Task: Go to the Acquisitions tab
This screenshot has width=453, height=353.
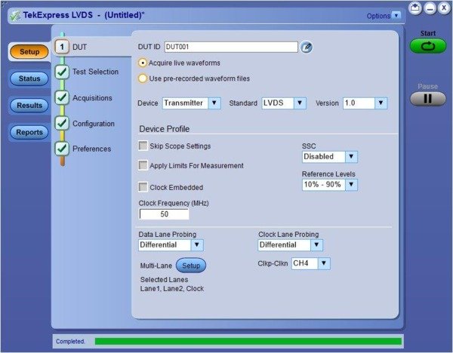Action: coord(92,98)
